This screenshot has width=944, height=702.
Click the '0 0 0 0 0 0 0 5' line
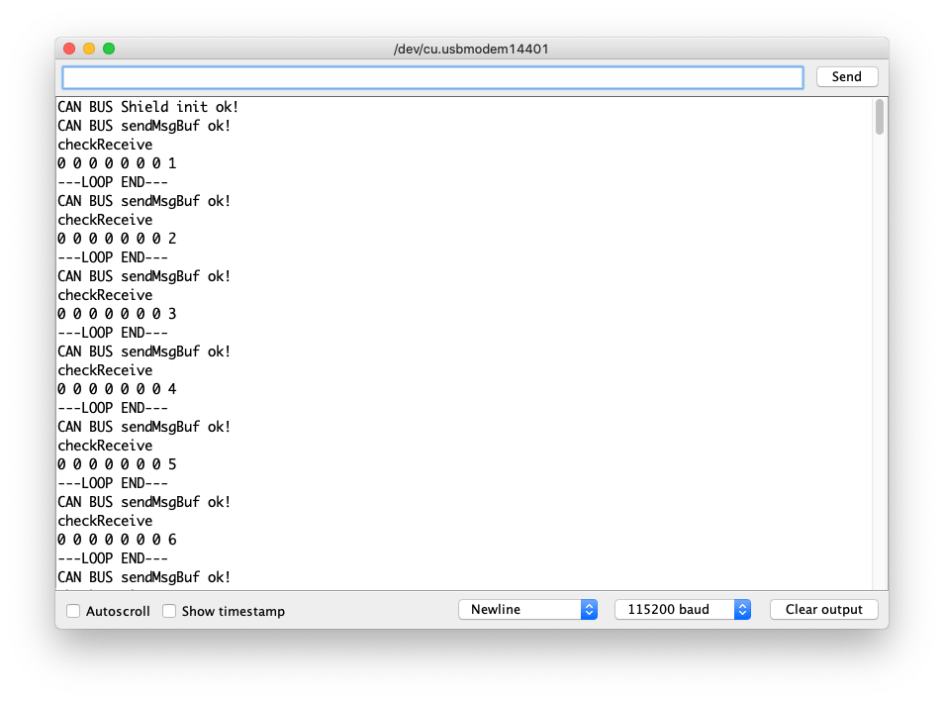click(x=117, y=464)
